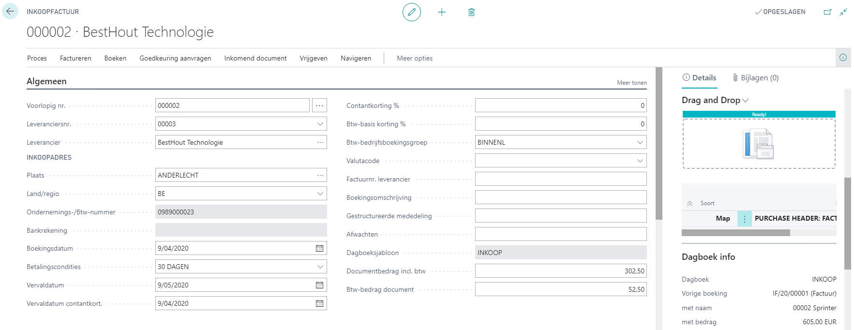The image size is (854, 330).
Task: Click the three-dot menu beside Map row
Action: [744, 219]
